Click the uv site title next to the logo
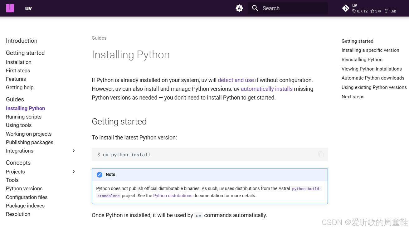Image resolution: width=409 pixels, height=229 pixels. 28,8
